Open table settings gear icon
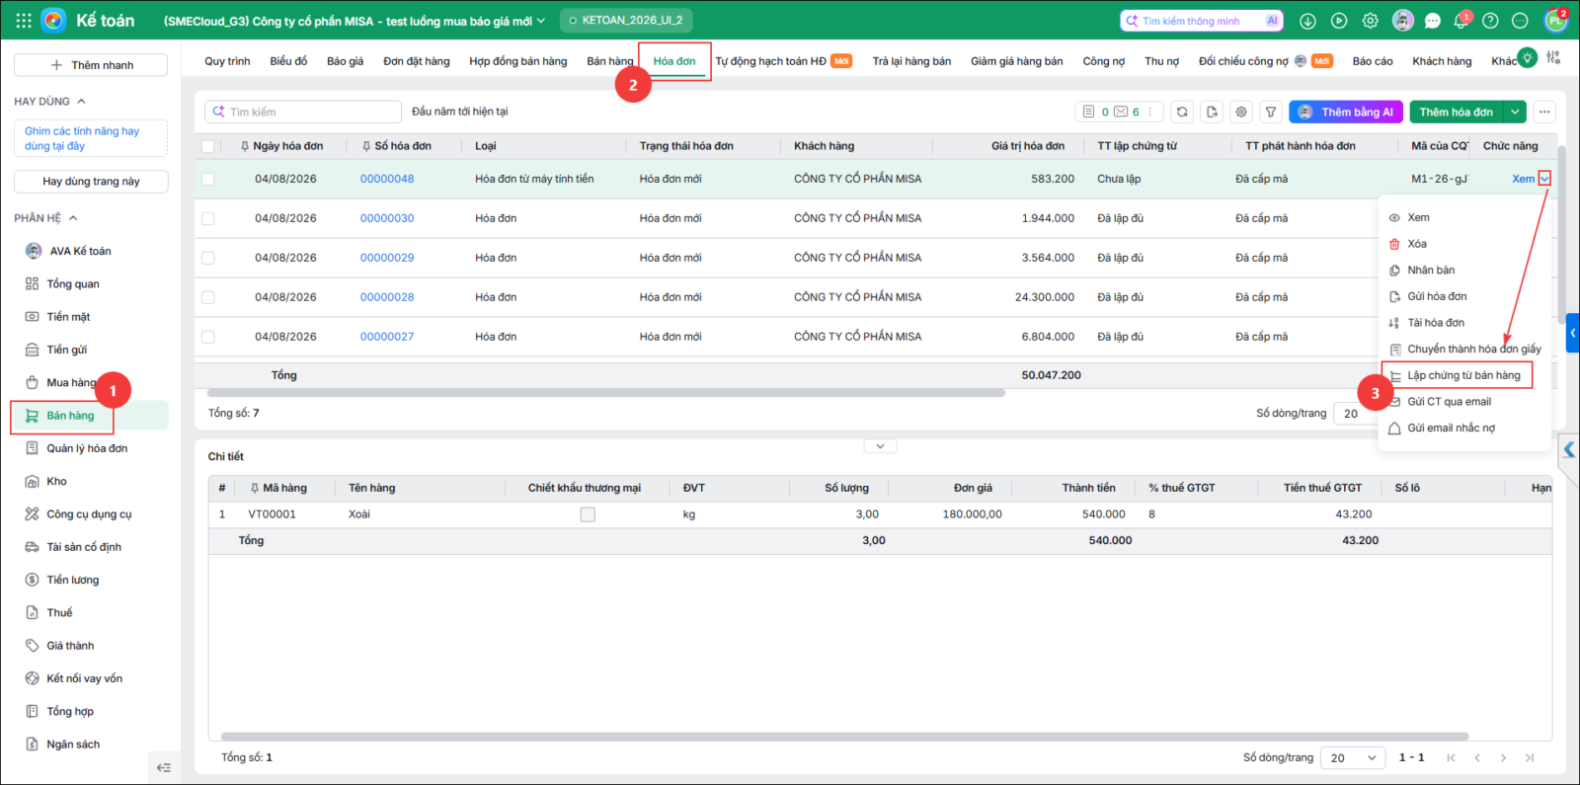The image size is (1580, 785). 1241,112
